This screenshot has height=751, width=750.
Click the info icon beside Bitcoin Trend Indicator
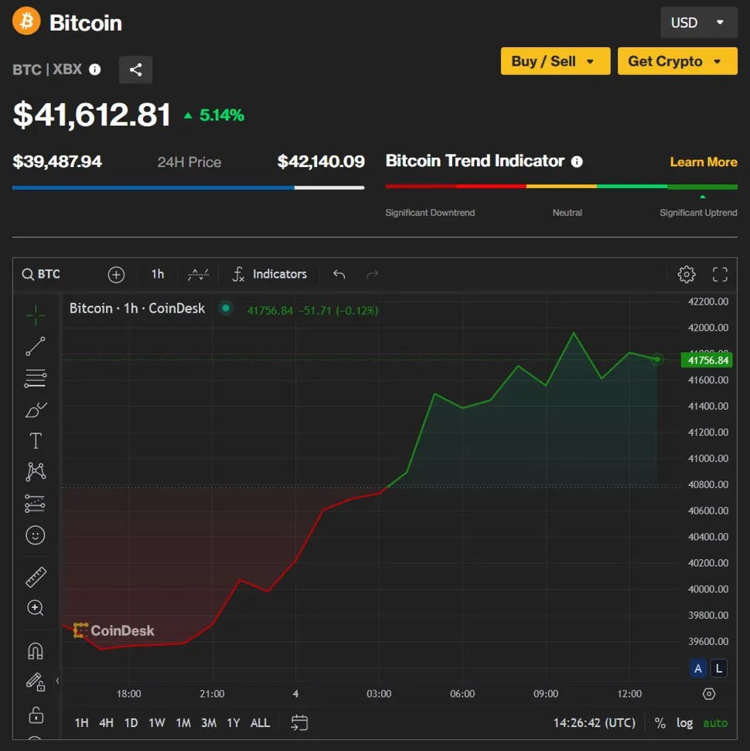coord(577,162)
